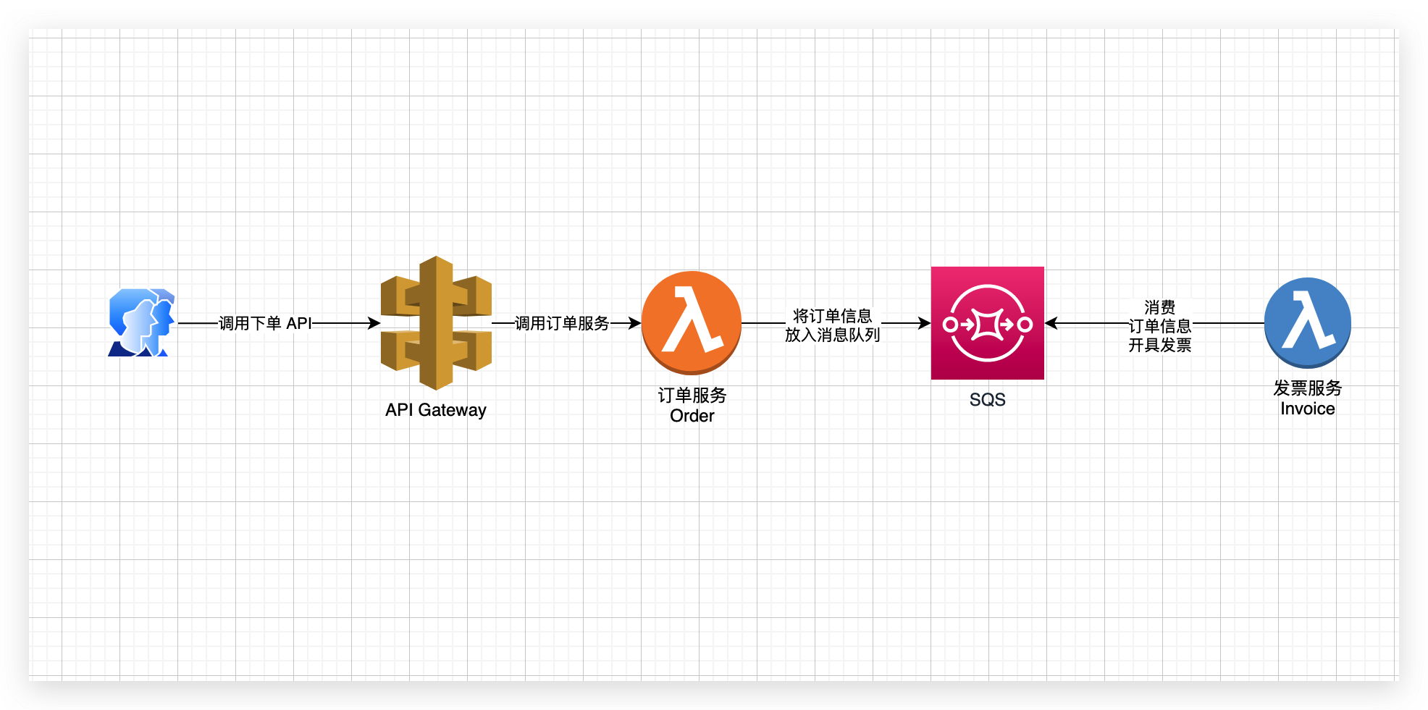Select the line segment leaving Order Lambda
Viewport: 1428px width, 710px height.
point(763,323)
